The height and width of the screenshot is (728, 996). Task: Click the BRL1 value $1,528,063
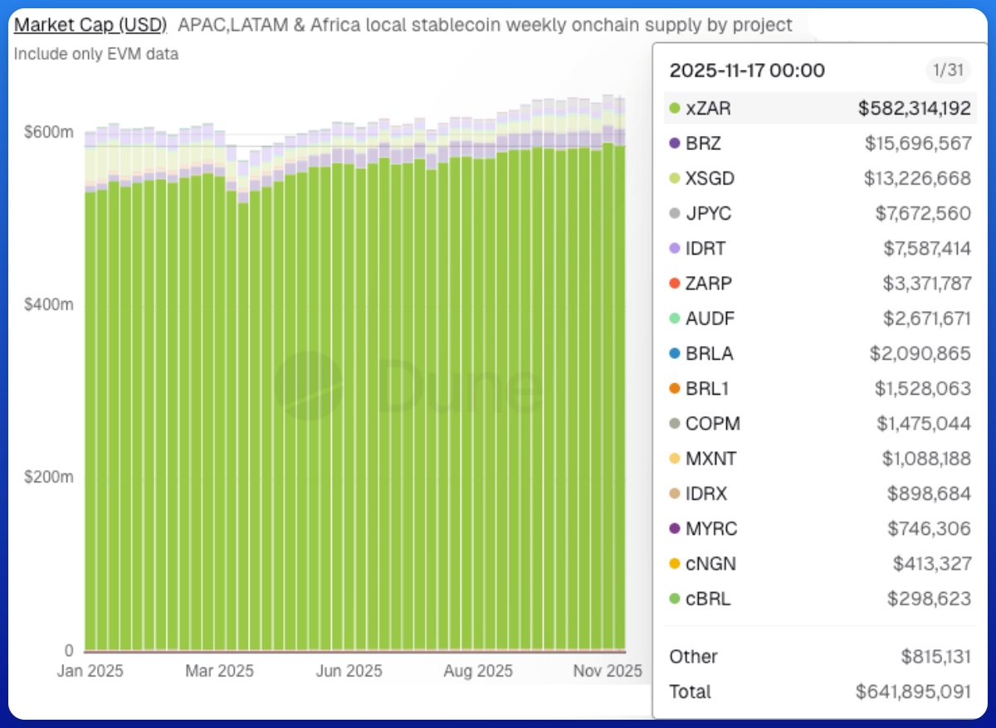[x=923, y=388]
